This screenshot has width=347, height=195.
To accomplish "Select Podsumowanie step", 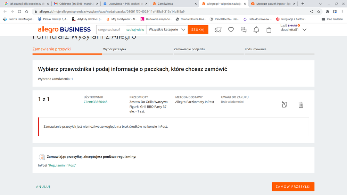I will coord(255,49).
